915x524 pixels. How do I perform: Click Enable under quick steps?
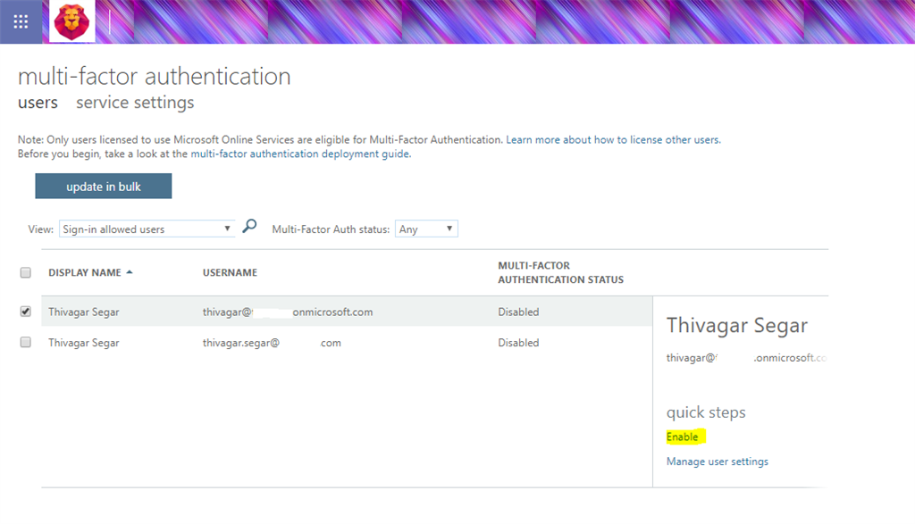pos(682,437)
